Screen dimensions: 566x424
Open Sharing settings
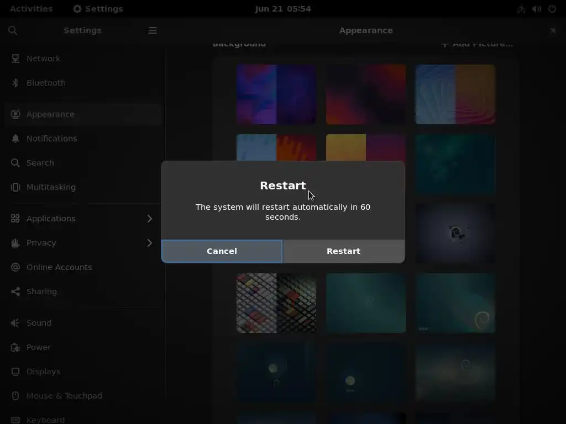point(83,291)
